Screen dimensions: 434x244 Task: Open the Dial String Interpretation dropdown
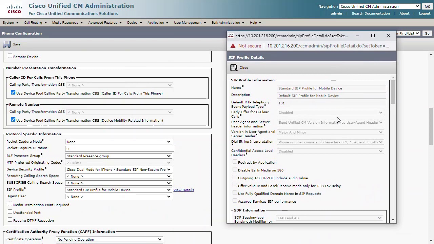coord(330,142)
